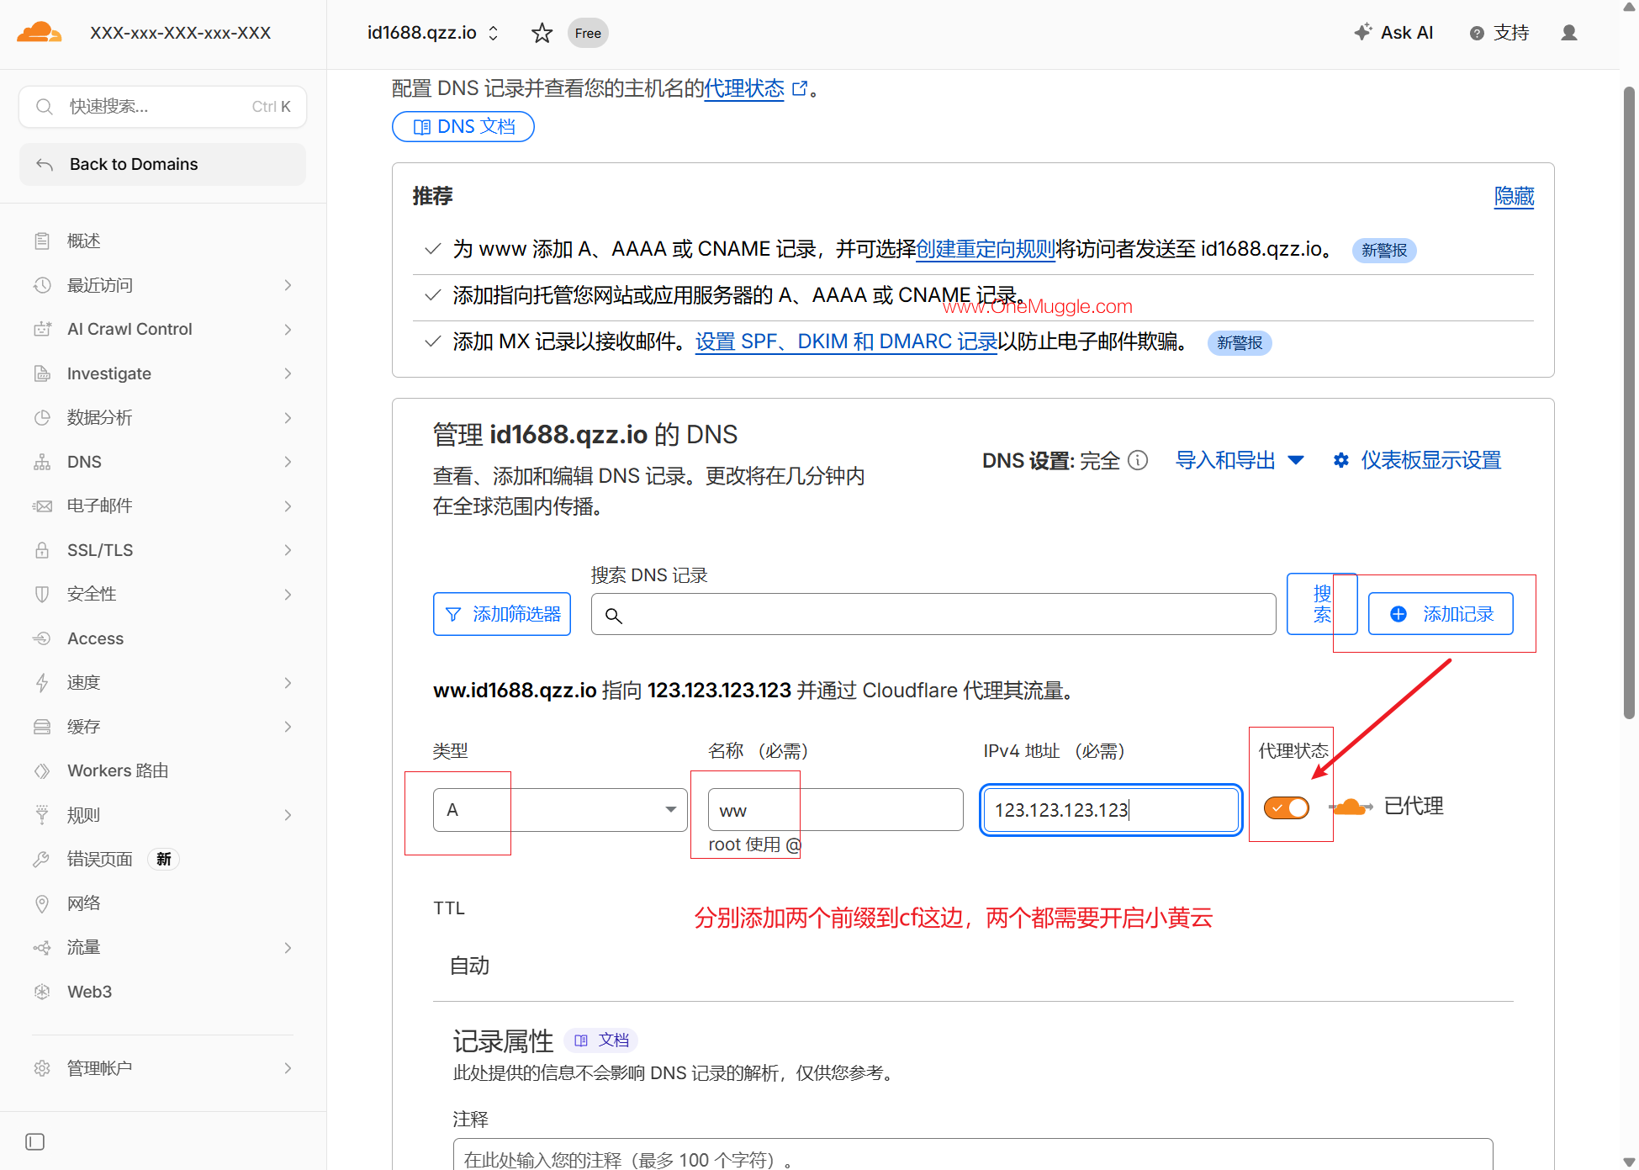Click the recent visits (最近访问) clock icon
This screenshot has width=1639, height=1170.
pos(42,285)
